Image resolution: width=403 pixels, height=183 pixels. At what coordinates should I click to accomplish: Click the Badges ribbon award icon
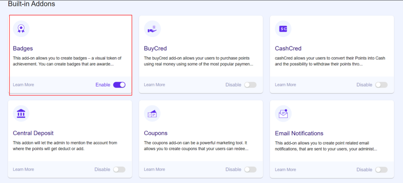[21, 29]
